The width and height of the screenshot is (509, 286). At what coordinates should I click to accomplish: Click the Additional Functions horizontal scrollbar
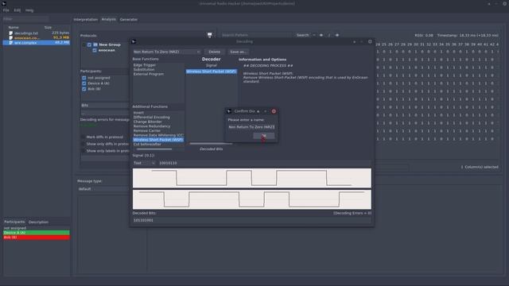pyautogui.click(x=154, y=149)
